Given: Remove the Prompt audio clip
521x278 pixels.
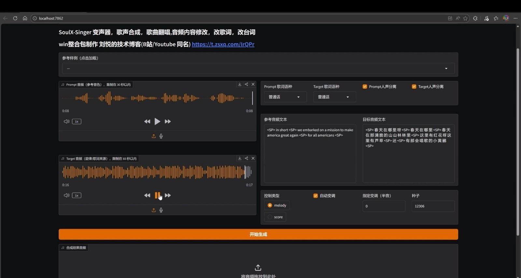Looking at the screenshot, I should click(x=253, y=84).
